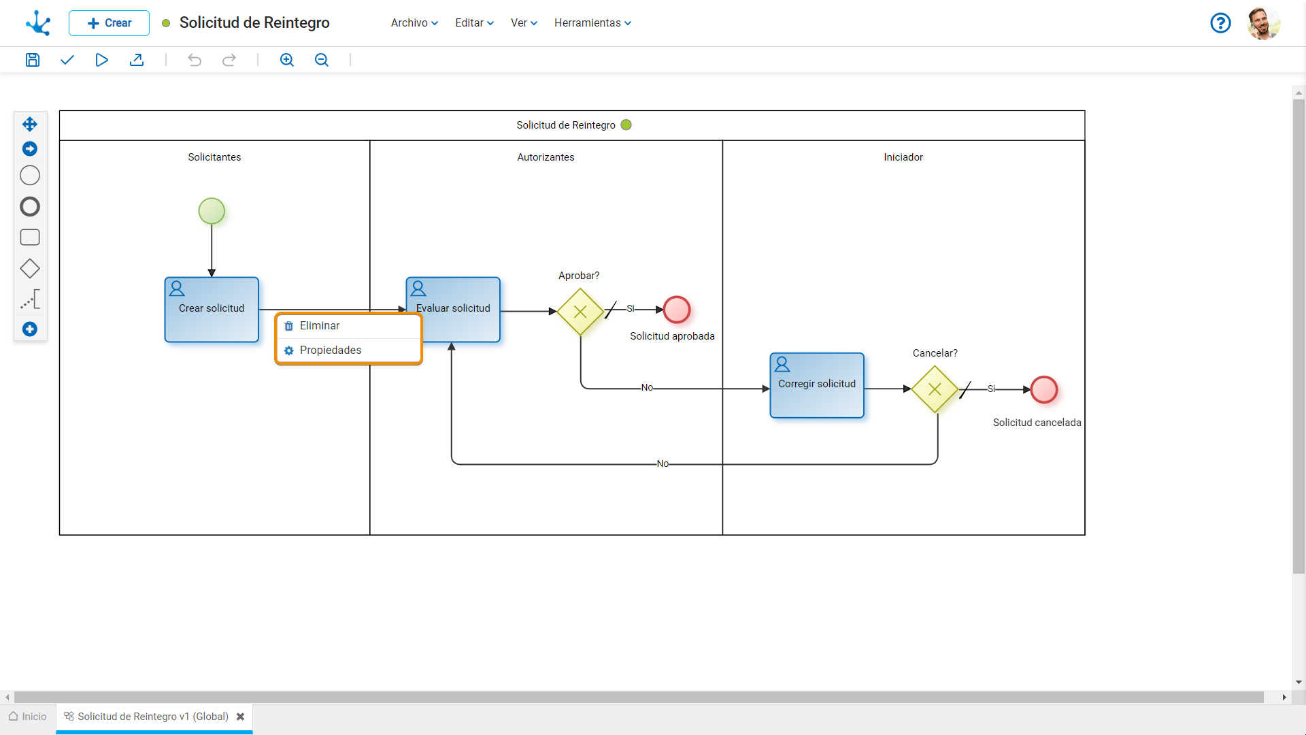This screenshot has width=1306, height=735.
Task: Click the save diagram icon
Action: point(32,60)
